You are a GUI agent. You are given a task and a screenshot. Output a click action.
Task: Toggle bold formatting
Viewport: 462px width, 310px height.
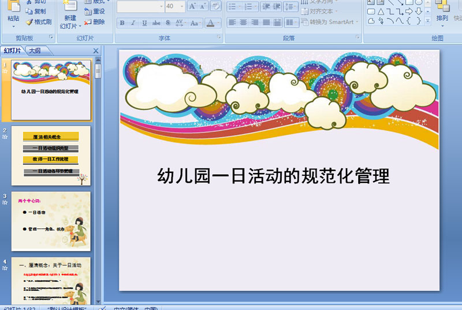tap(122, 23)
